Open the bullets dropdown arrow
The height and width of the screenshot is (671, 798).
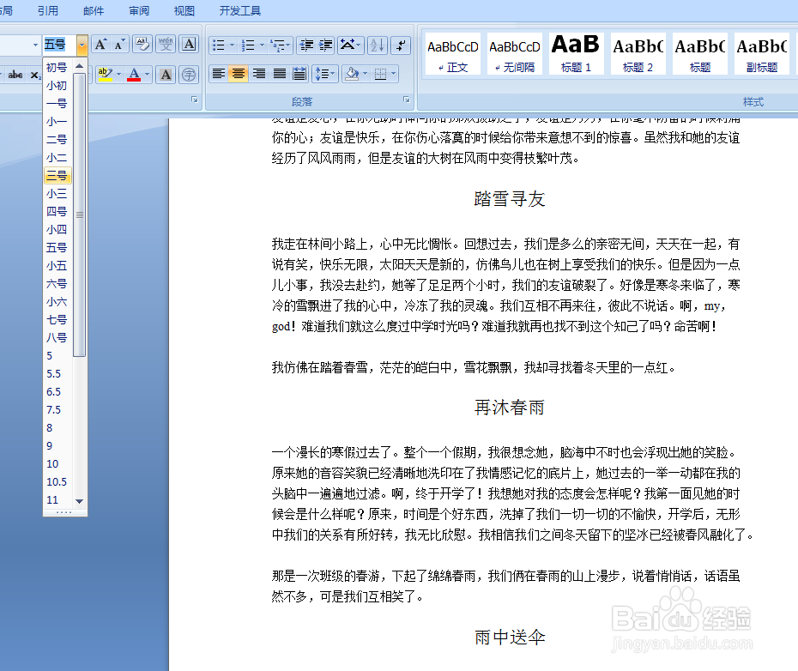231,45
